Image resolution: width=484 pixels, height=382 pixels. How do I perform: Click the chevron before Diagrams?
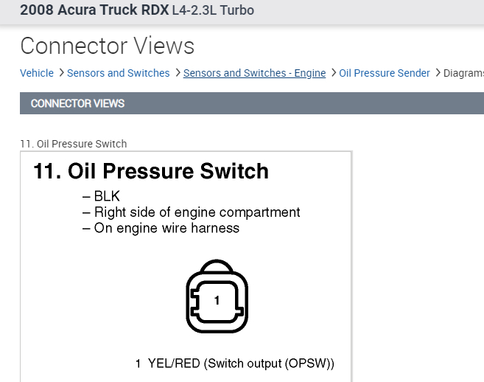click(438, 73)
